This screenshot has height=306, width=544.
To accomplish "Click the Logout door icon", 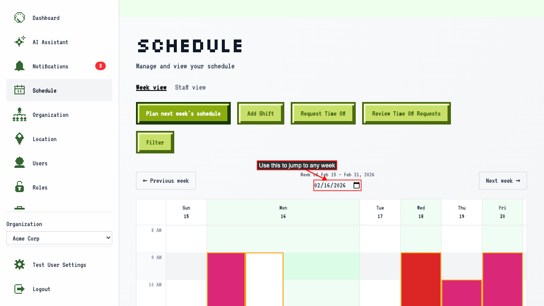I will tap(20, 289).
